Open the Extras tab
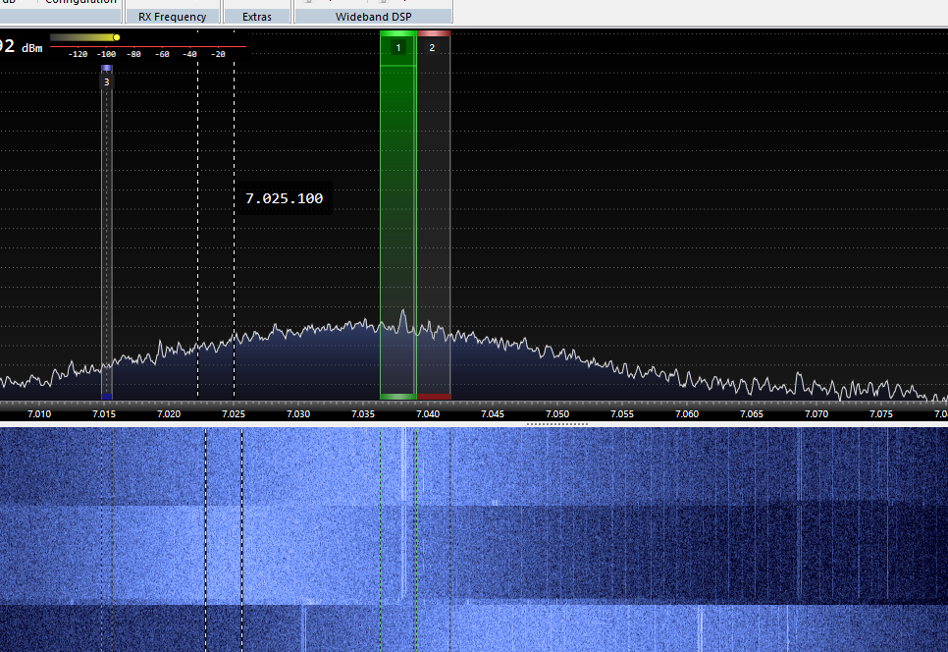 [x=258, y=16]
